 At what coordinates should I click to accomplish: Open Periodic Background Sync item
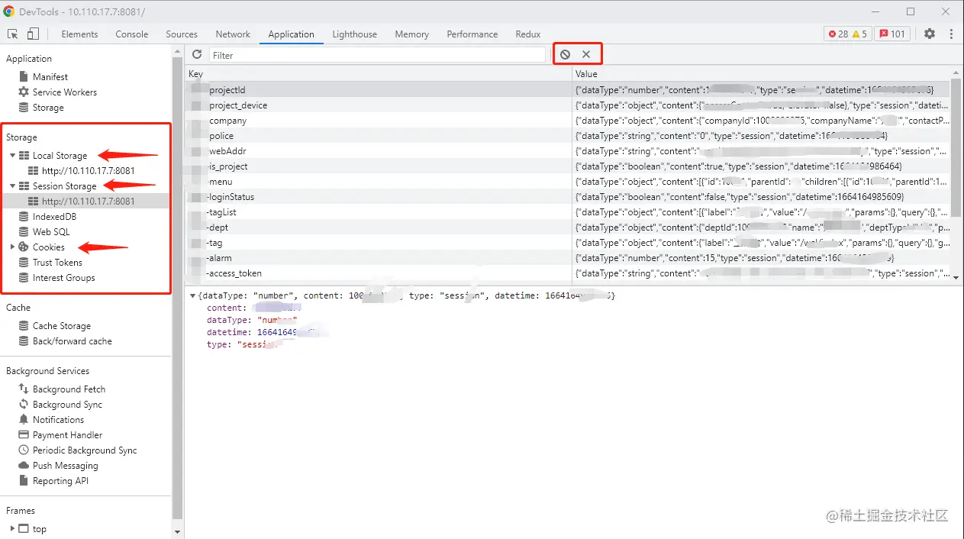tap(85, 450)
